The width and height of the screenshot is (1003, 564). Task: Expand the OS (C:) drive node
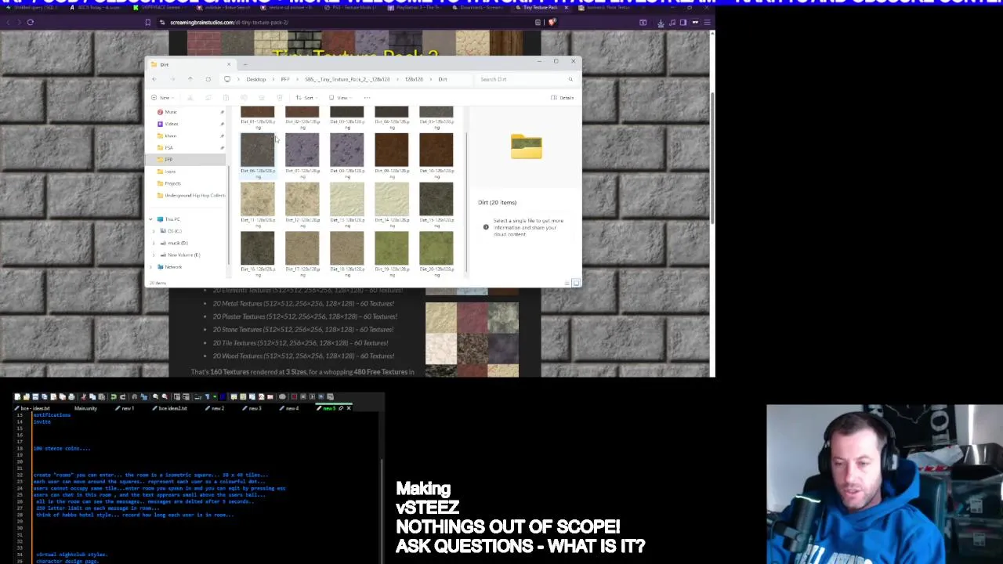[154, 231]
